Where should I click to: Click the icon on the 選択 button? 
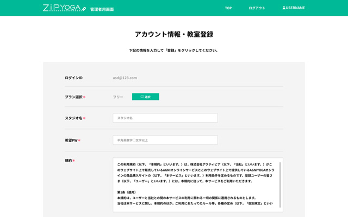[x=142, y=97]
